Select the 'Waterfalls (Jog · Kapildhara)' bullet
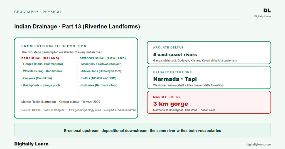The image size is (285, 149). [41, 71]
